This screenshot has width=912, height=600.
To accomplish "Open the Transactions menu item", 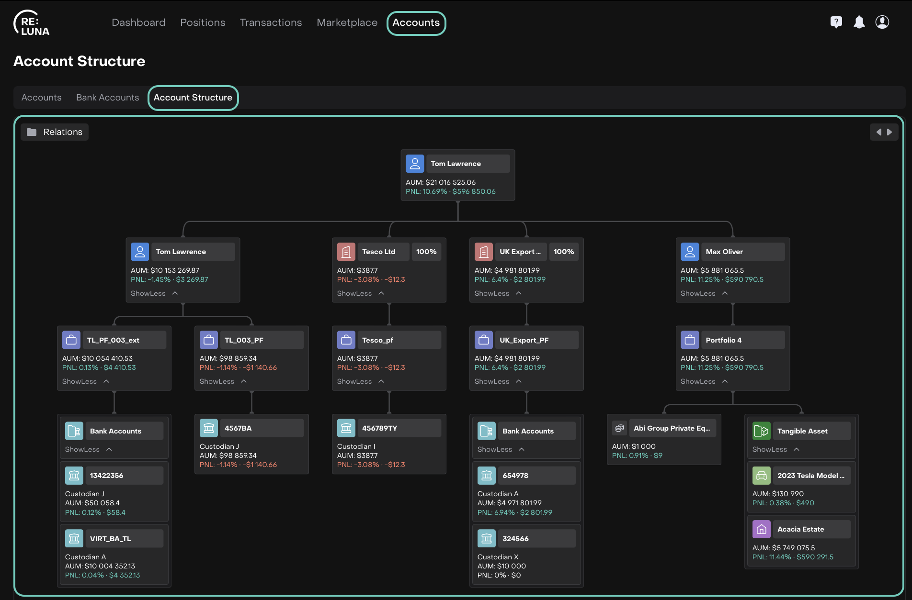I will pyautogui.click(x=271, y=22).
